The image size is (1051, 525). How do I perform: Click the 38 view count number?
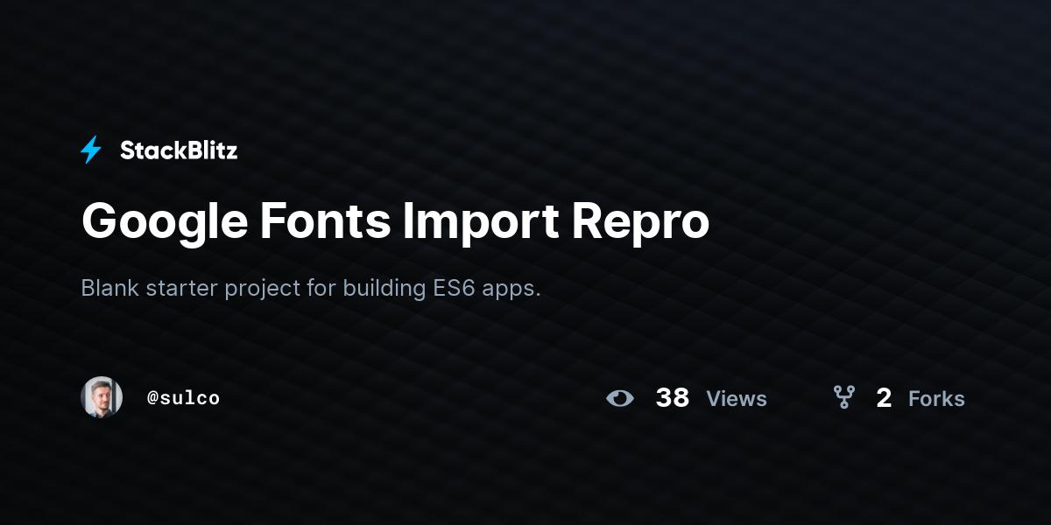coord(673,398)
